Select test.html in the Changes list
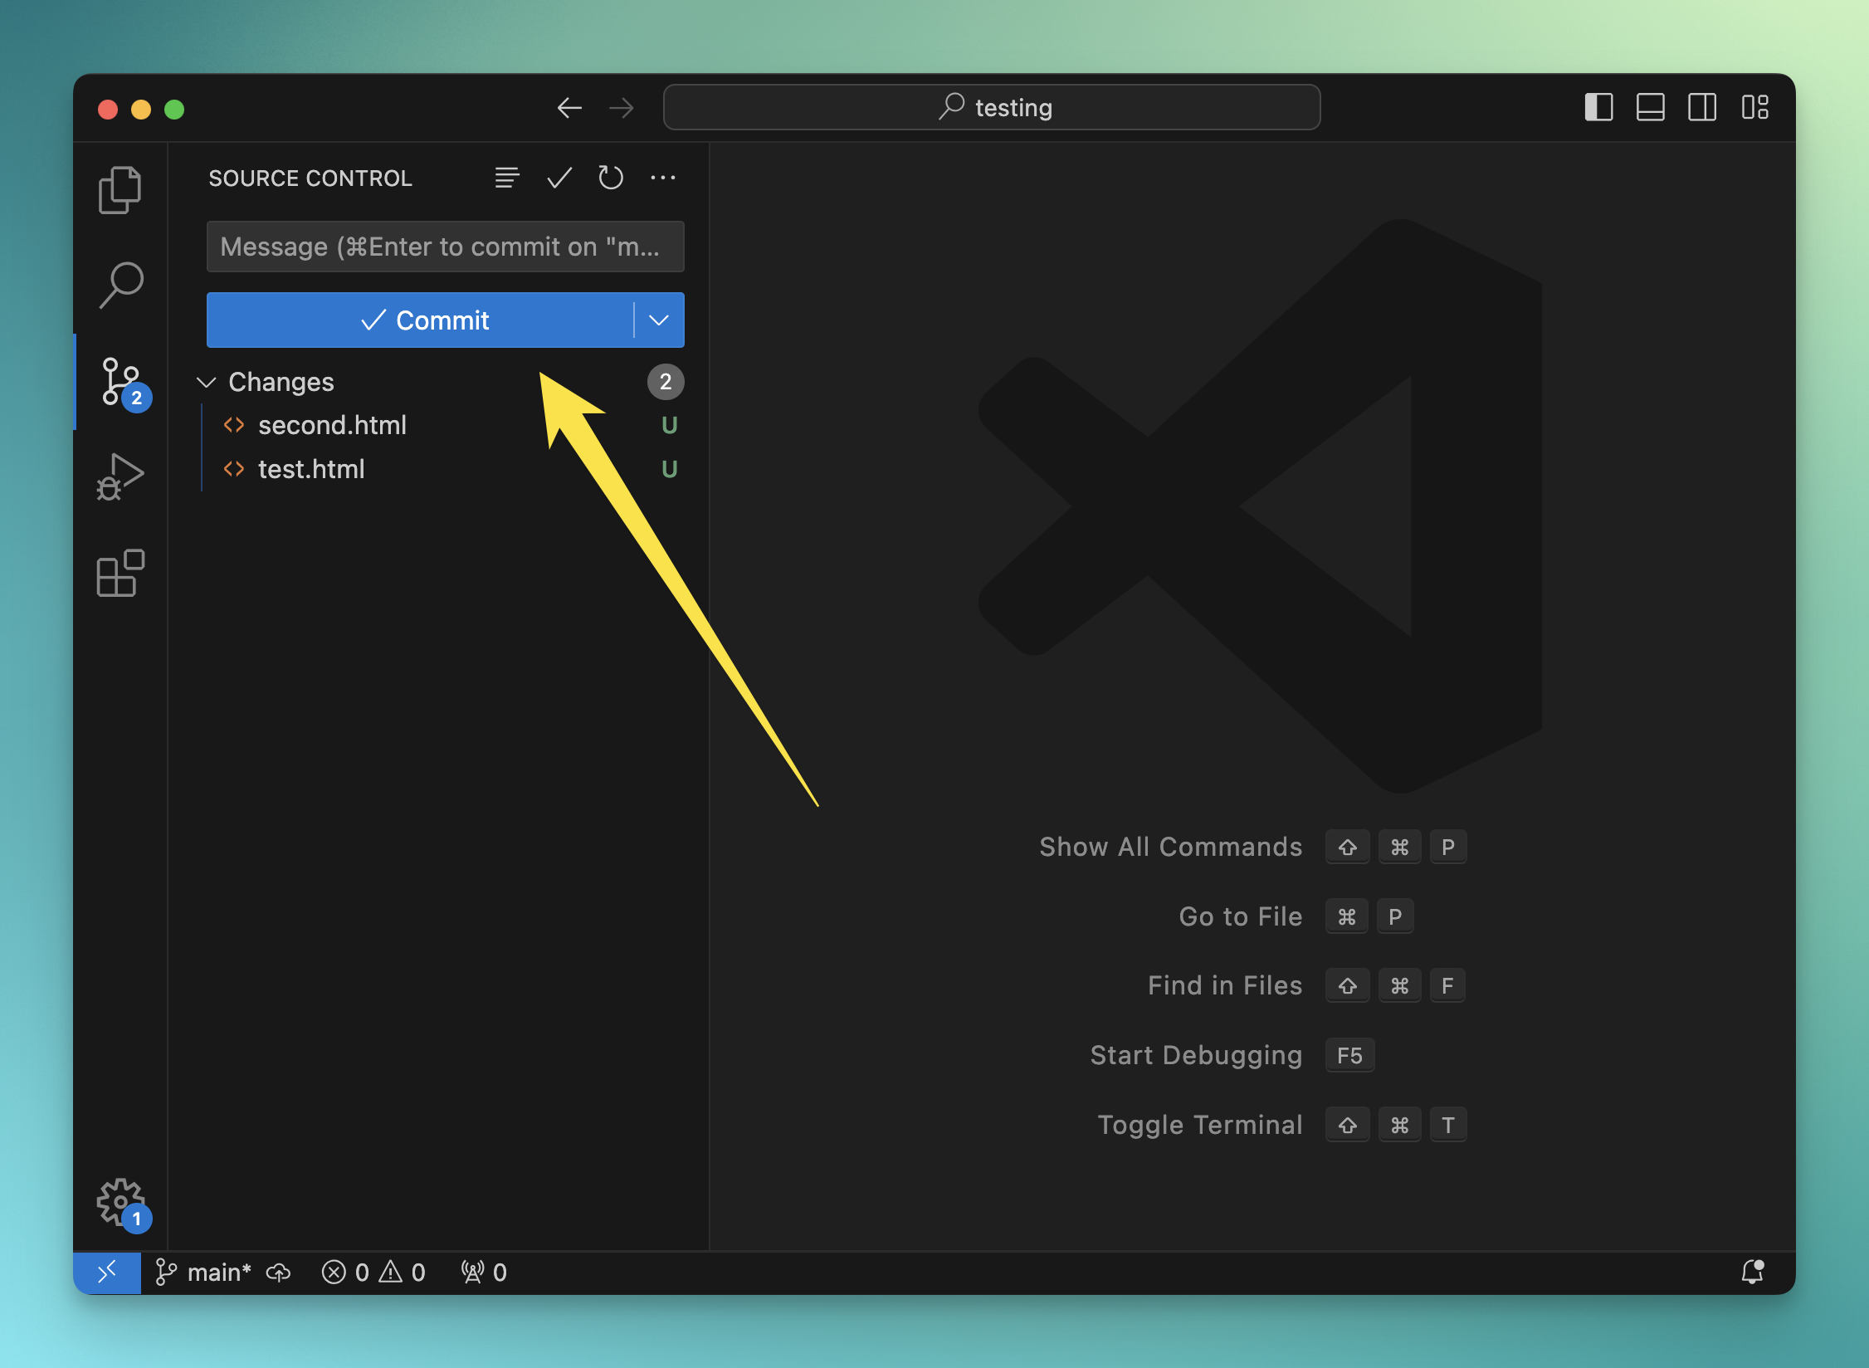 tap(311, 469)
